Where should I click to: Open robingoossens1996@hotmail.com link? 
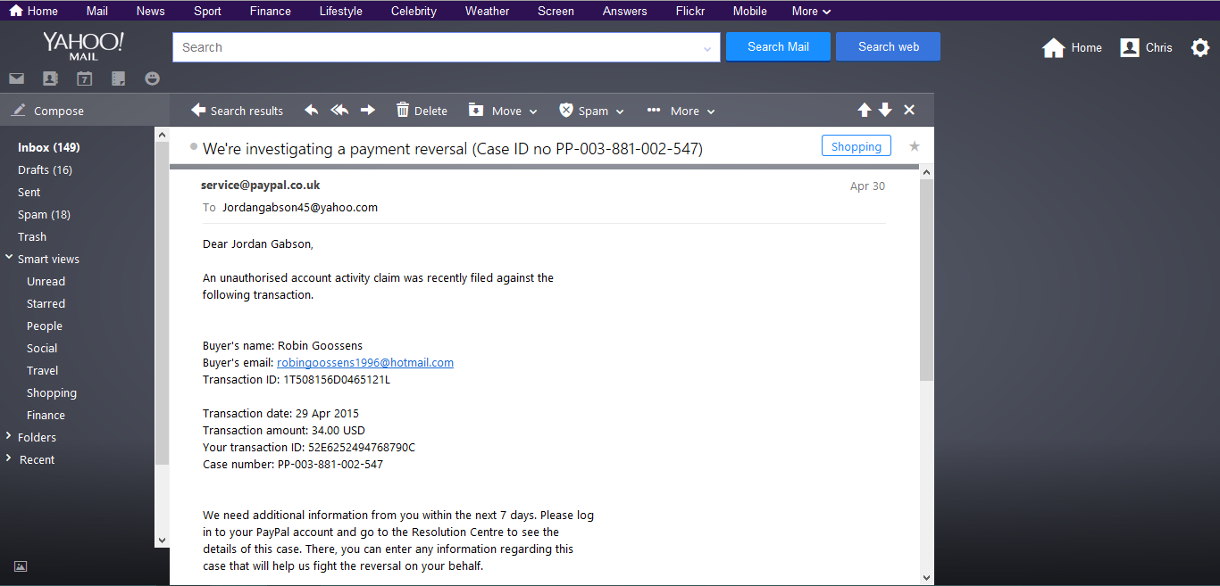click(x=365, y=362)
